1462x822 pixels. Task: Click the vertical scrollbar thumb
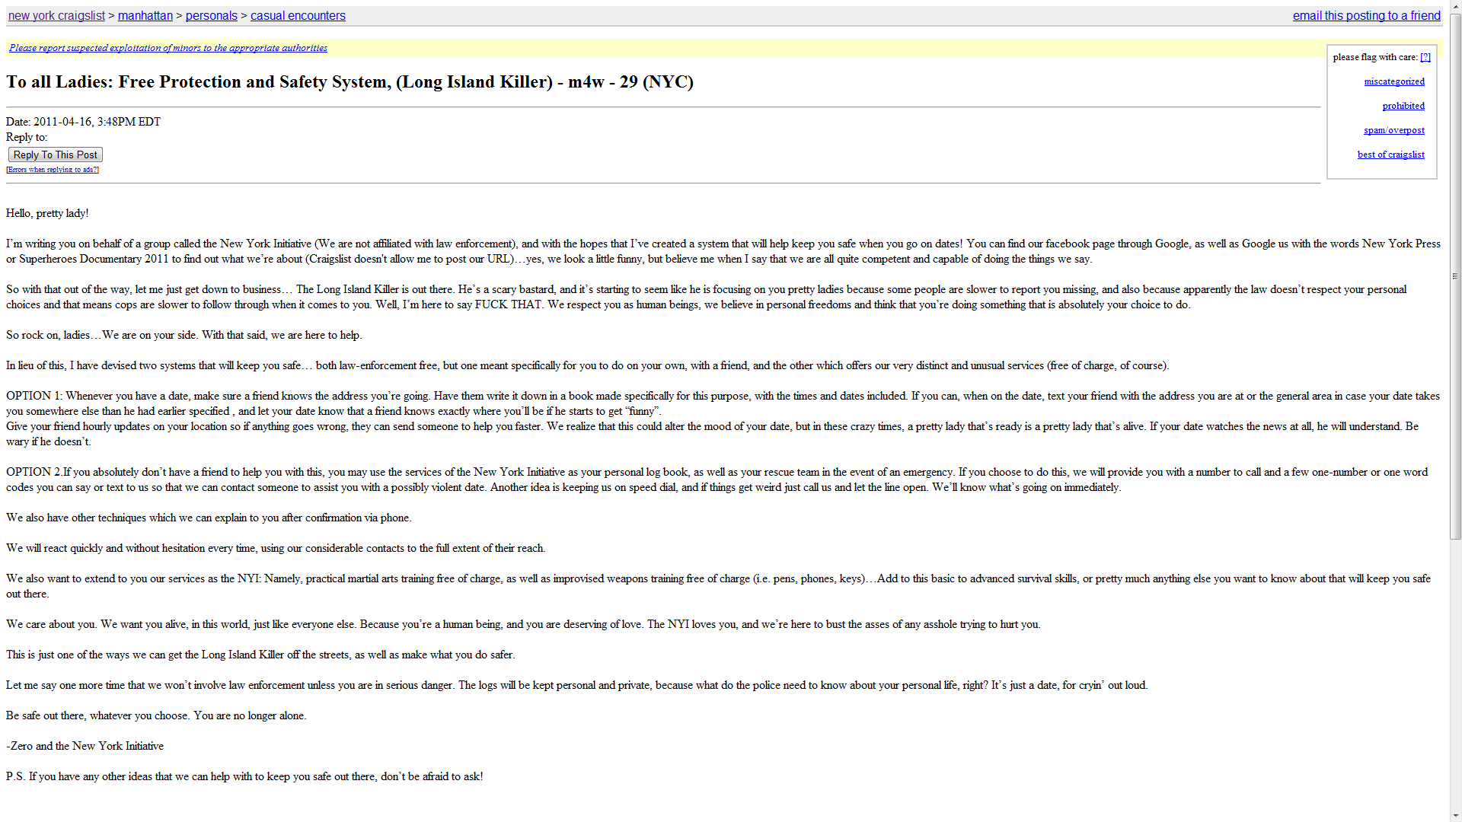pyautogui.click(x=1455, y=276)
